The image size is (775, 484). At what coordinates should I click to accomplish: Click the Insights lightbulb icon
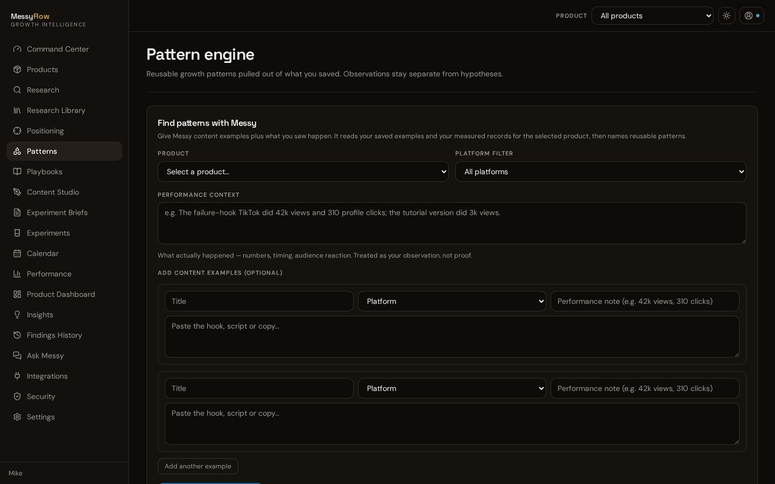[17, 315]
